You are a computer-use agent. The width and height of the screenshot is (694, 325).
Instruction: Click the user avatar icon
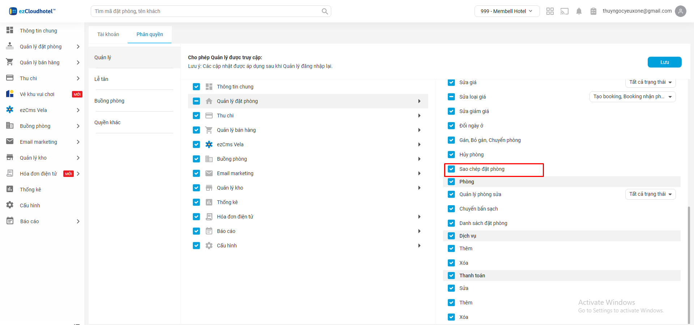(x=680, y=11)
